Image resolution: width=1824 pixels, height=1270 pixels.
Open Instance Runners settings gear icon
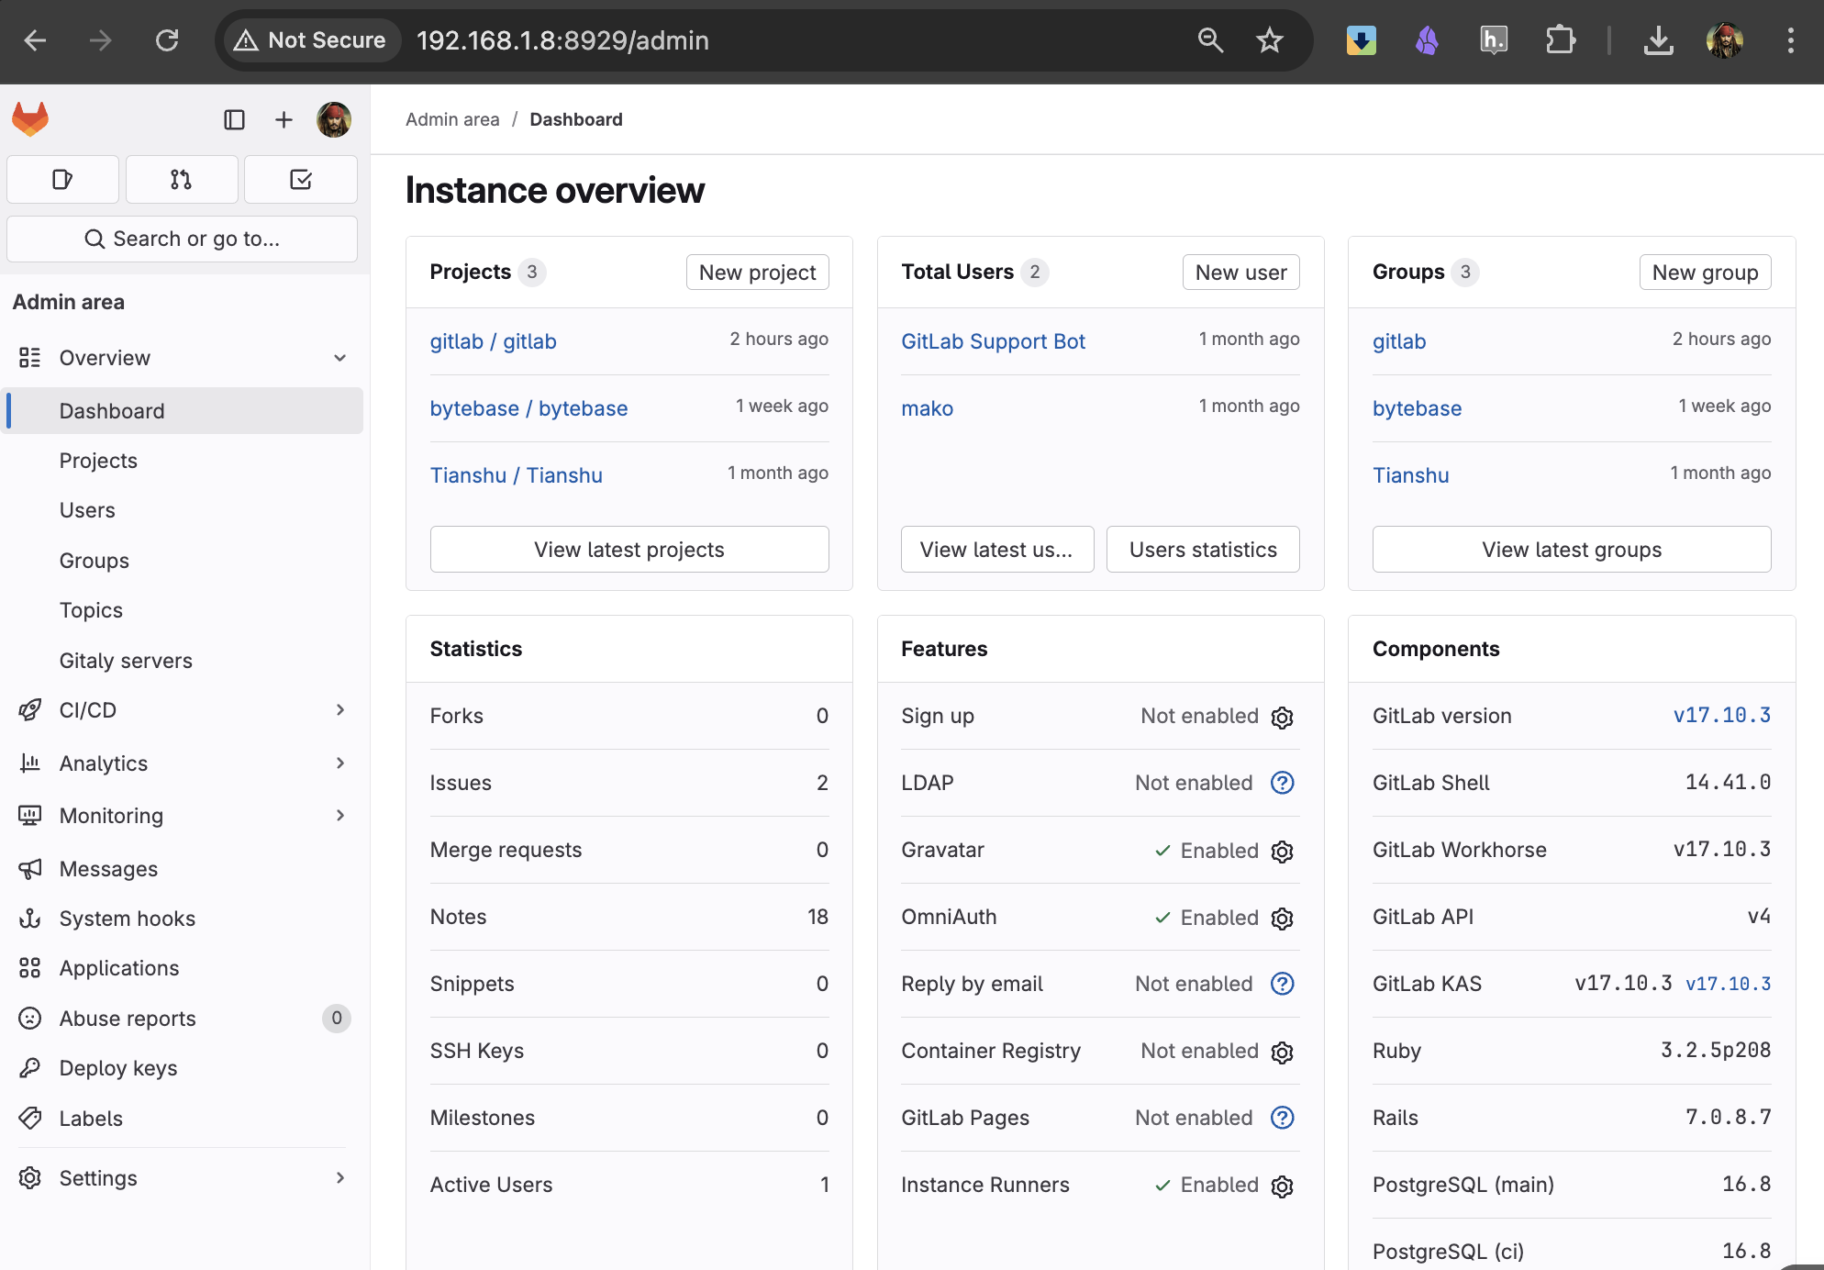click(1283, 1186)
